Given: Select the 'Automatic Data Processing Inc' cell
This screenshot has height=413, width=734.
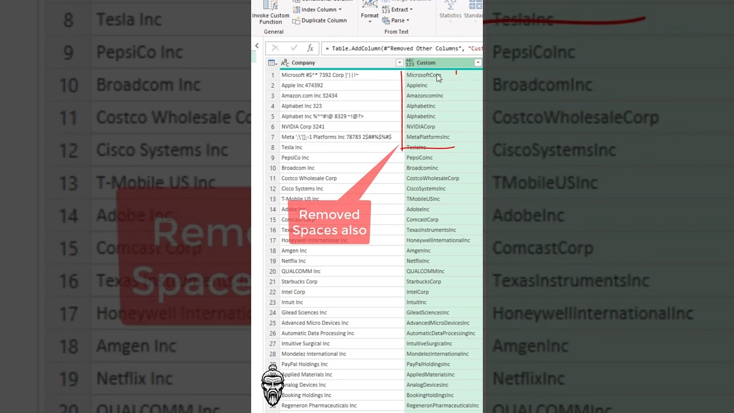Looking at the screenshot, I should tap(342, 333).
